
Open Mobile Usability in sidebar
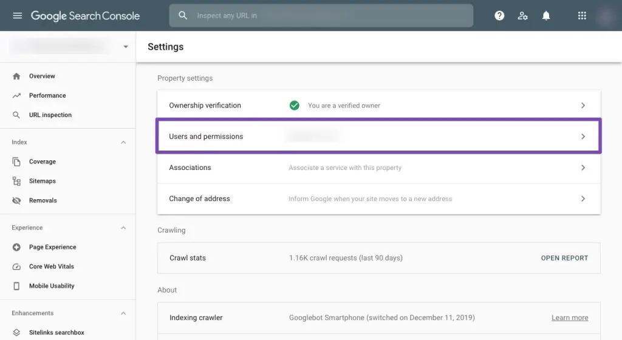(52, 286)
